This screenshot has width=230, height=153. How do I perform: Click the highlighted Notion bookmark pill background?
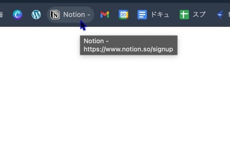[70, 14]
